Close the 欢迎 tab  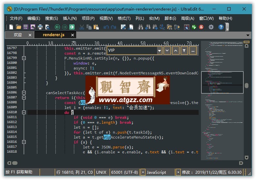[x=30, y=35]
